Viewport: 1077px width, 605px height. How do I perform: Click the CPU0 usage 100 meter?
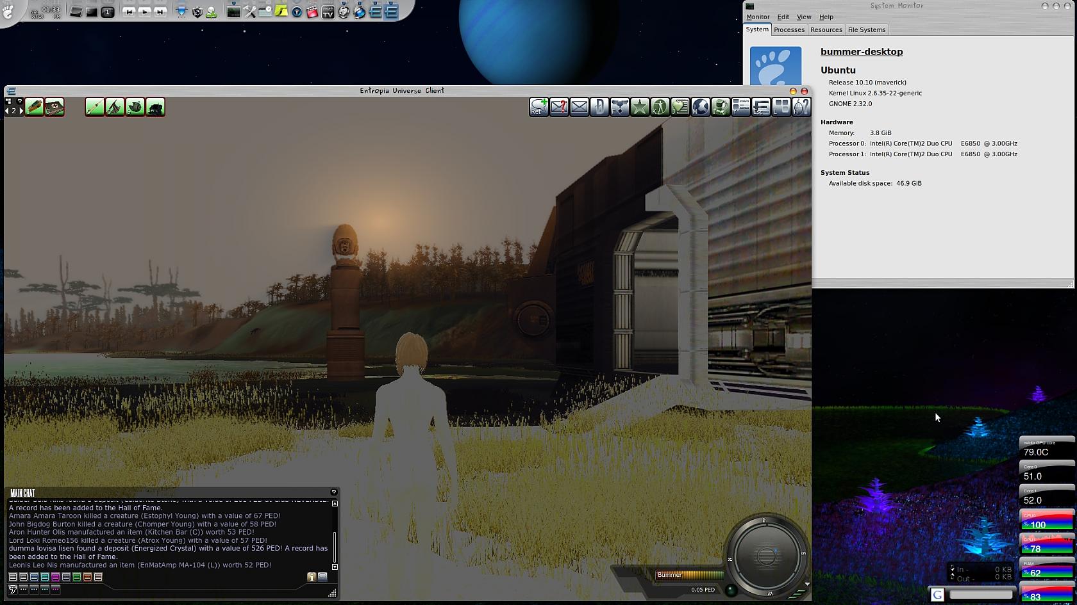(1047, 520)
